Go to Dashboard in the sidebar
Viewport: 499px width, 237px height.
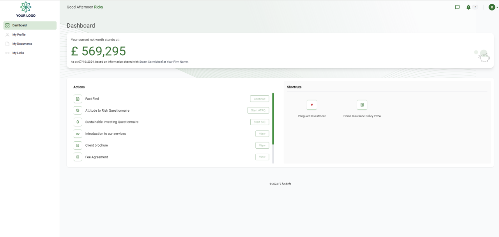point(30,25)
